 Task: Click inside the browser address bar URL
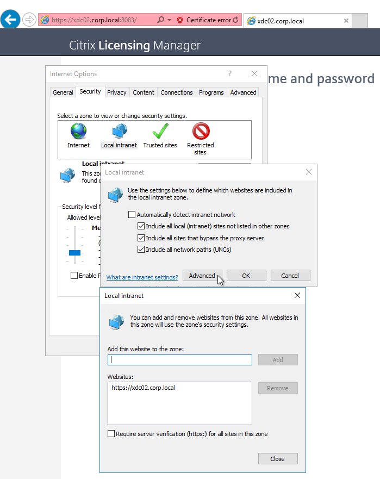(x=94, y=20)
